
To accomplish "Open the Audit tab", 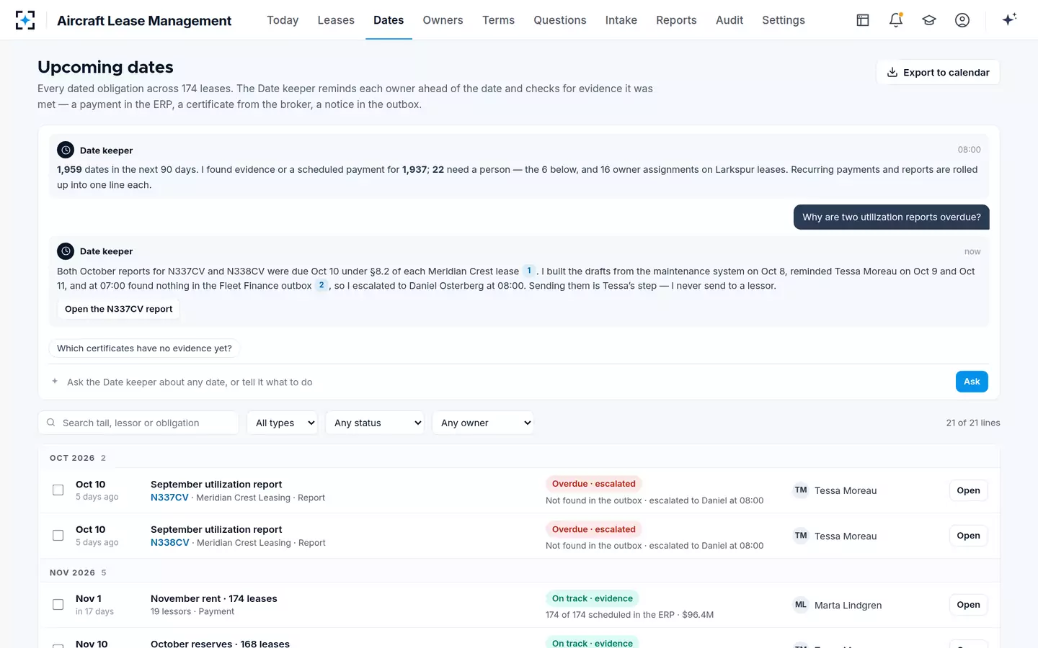I will (729, 20).
